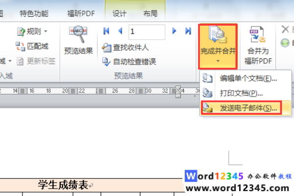The height and width of the screenshot is (196, 294).
Task: Choose 打印文档(P)... menu entry
Action: point(245,93)
